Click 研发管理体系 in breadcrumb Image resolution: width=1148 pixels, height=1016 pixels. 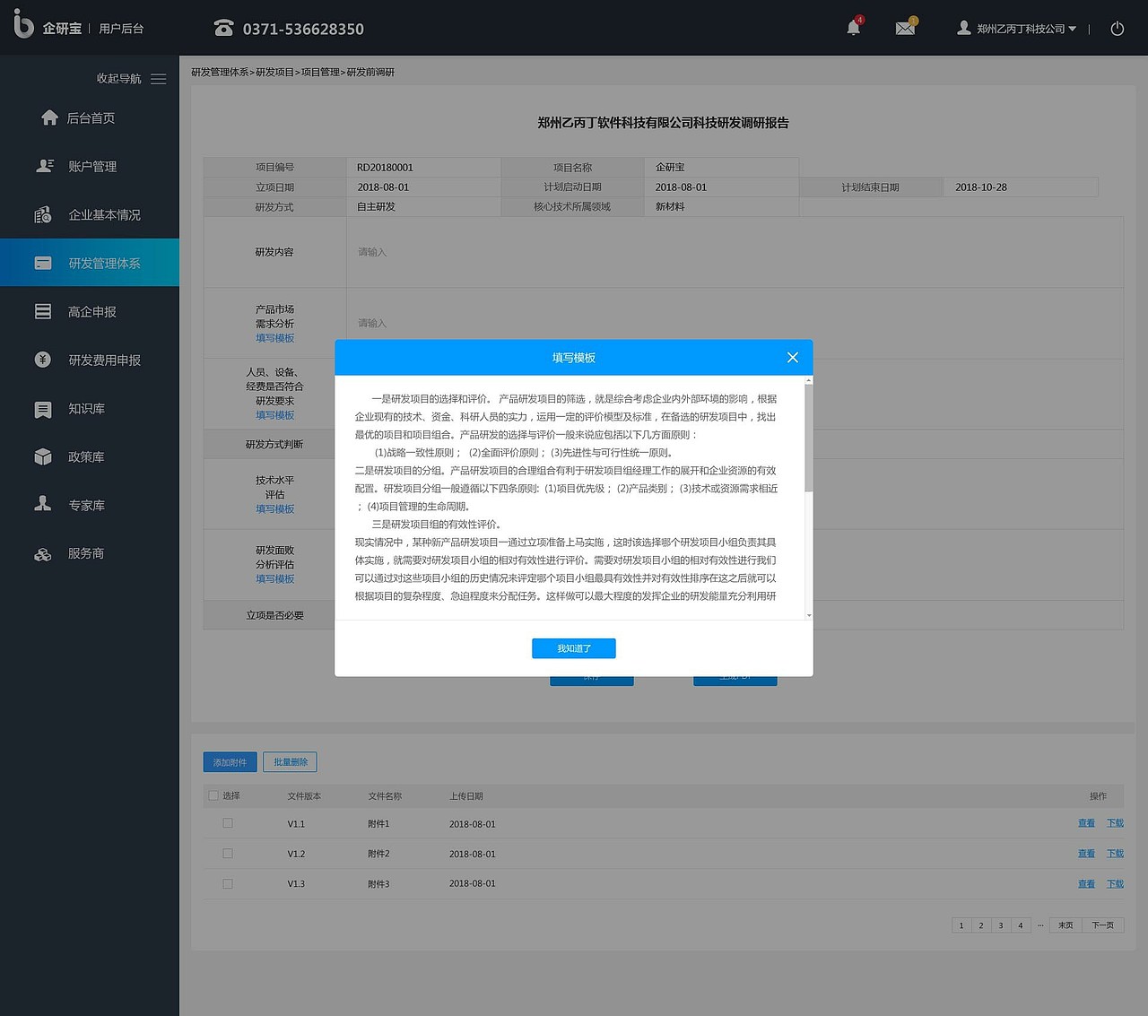tap(220, 72)
